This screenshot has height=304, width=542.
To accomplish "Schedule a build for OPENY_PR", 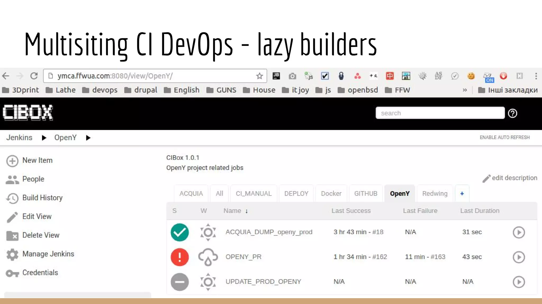I will [519, 257].
